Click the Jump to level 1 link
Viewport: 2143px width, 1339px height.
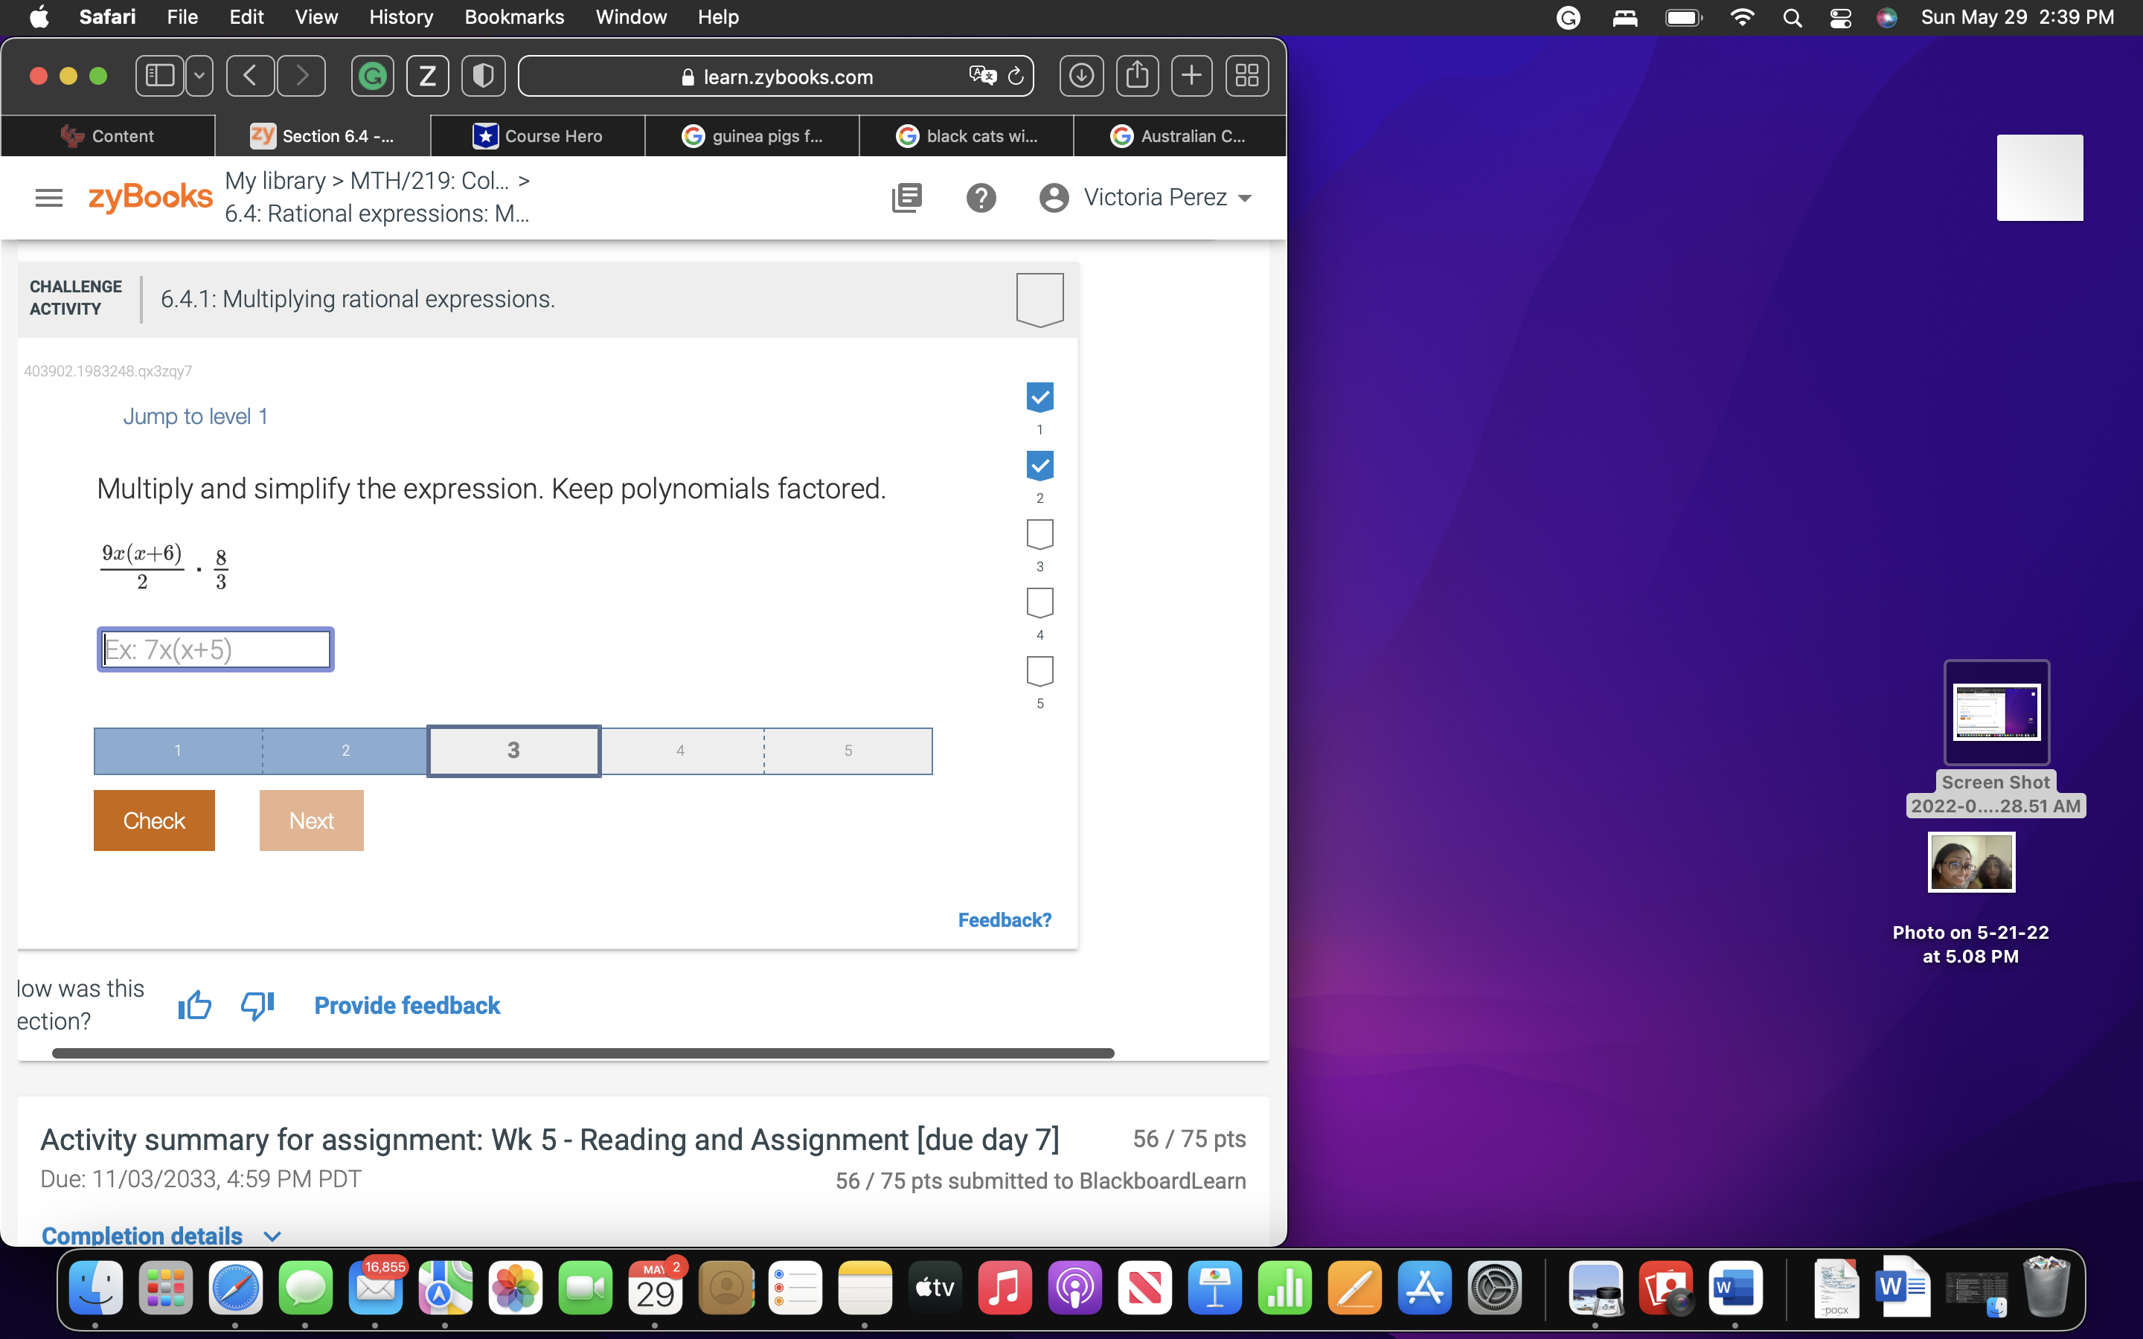coord(196,417)
